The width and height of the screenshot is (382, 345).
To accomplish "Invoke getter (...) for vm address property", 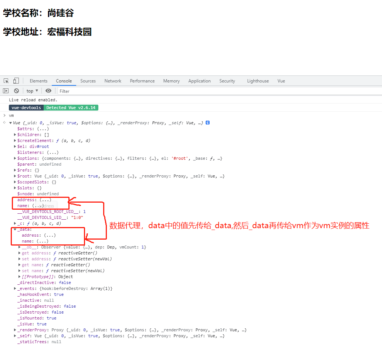I will coord(45,200).
